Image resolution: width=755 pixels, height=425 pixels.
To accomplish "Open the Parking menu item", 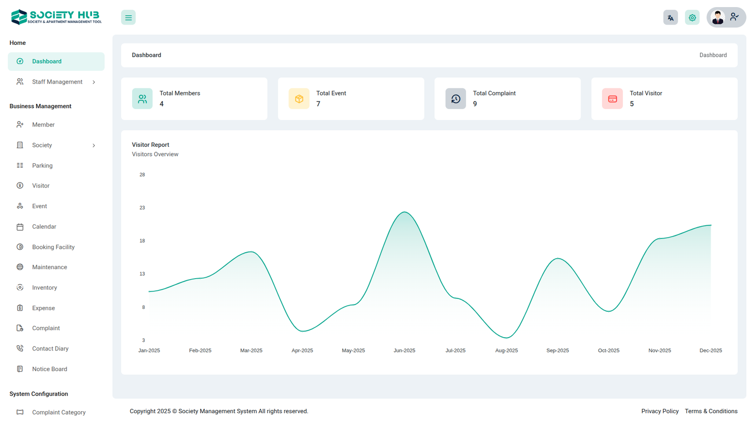I will point(42,166).
